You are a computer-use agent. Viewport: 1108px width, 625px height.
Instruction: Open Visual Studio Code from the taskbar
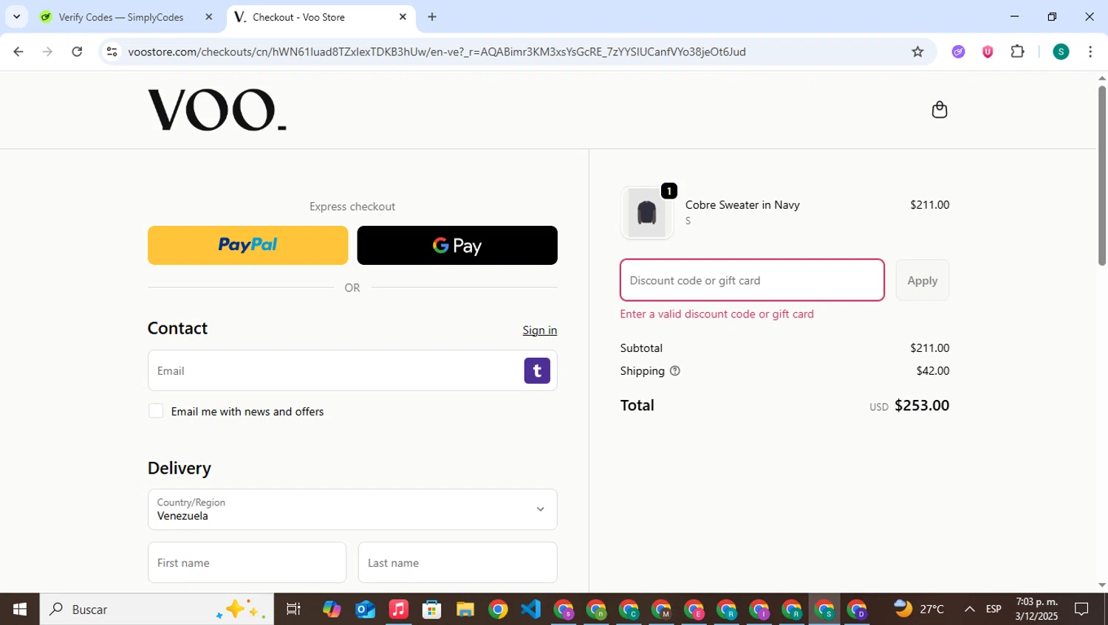[x=531, y=610]
